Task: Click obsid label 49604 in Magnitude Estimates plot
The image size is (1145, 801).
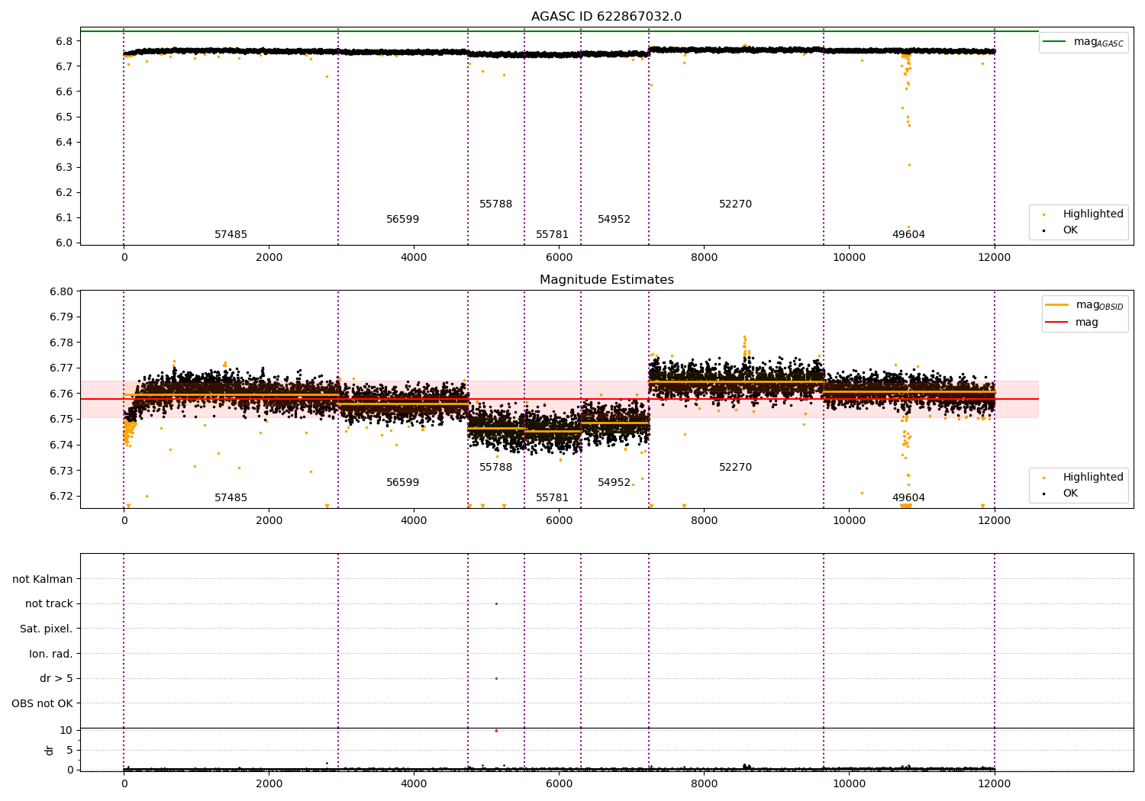Action: (908, 498)
